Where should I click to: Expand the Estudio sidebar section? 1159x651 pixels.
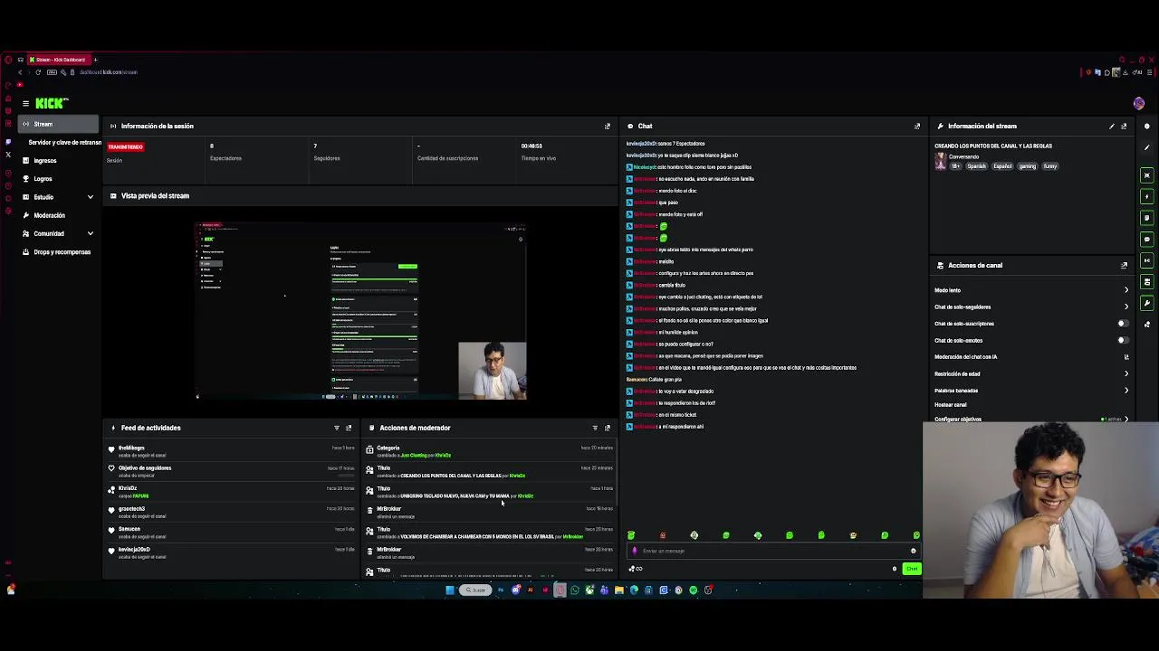[x=59, y=197]
